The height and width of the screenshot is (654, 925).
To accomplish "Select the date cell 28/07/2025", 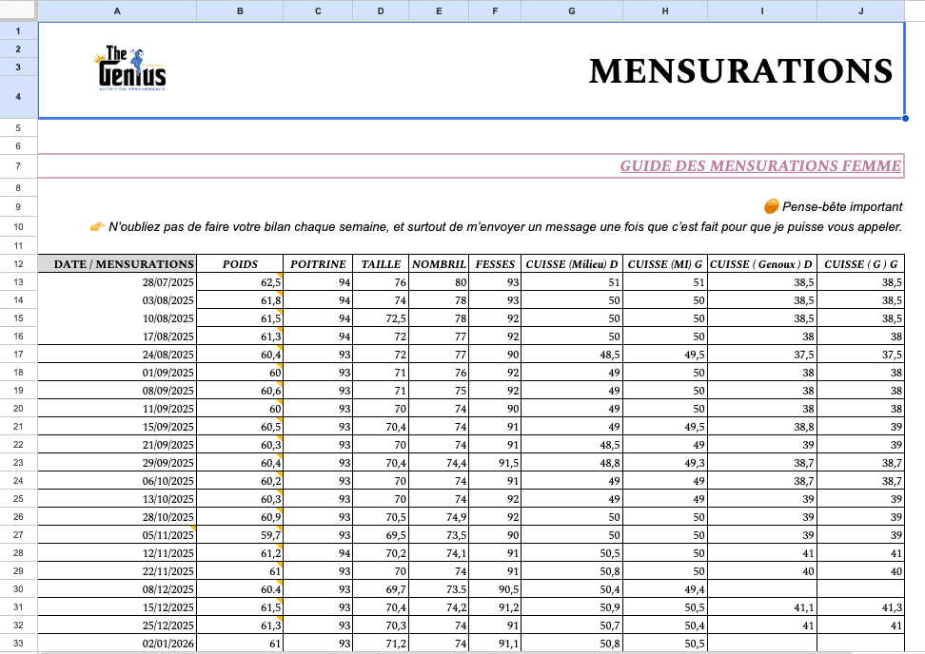I will pos(117,282).
